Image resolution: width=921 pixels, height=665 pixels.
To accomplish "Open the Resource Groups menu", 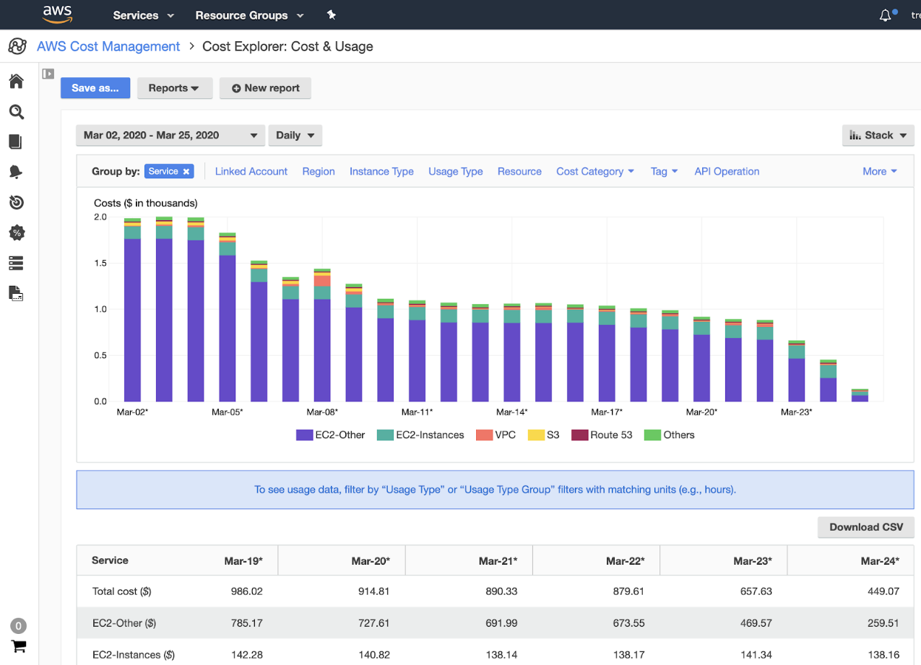I will 249,15.
